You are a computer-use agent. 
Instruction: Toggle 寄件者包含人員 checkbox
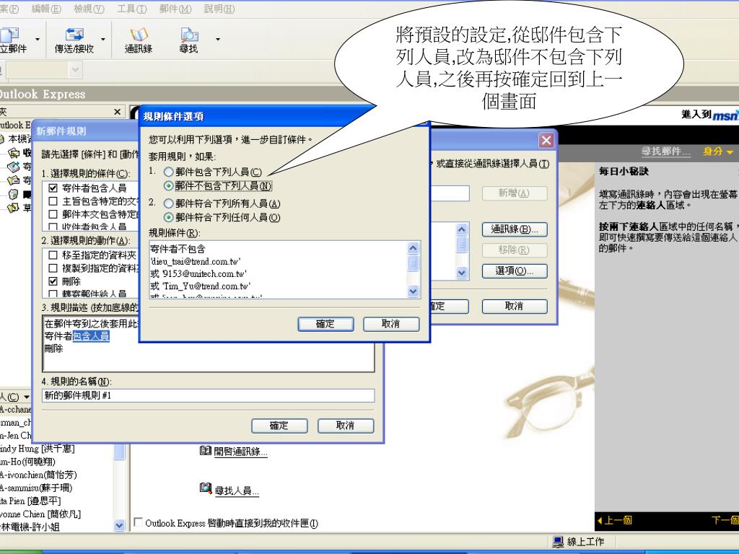[x=53, y=188]
